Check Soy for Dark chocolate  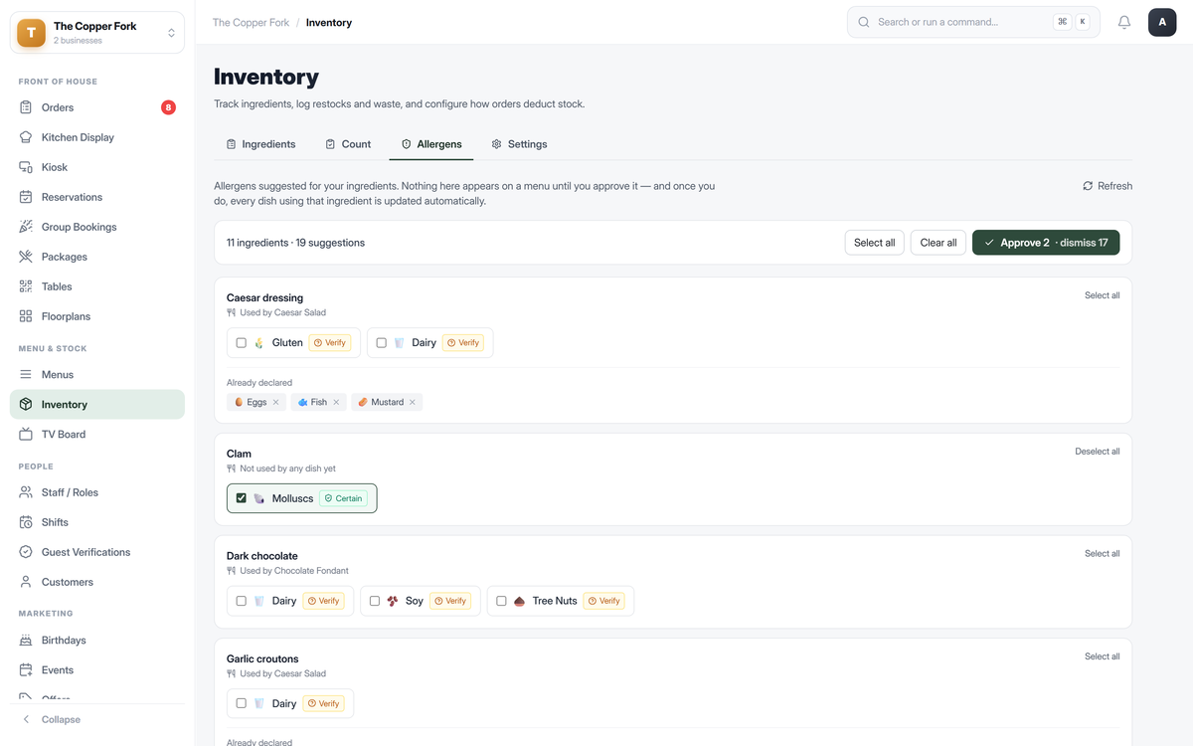point(374,601)
